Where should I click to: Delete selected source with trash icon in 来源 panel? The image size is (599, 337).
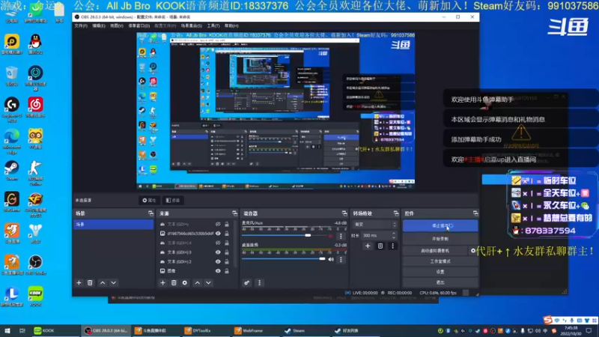174,283
